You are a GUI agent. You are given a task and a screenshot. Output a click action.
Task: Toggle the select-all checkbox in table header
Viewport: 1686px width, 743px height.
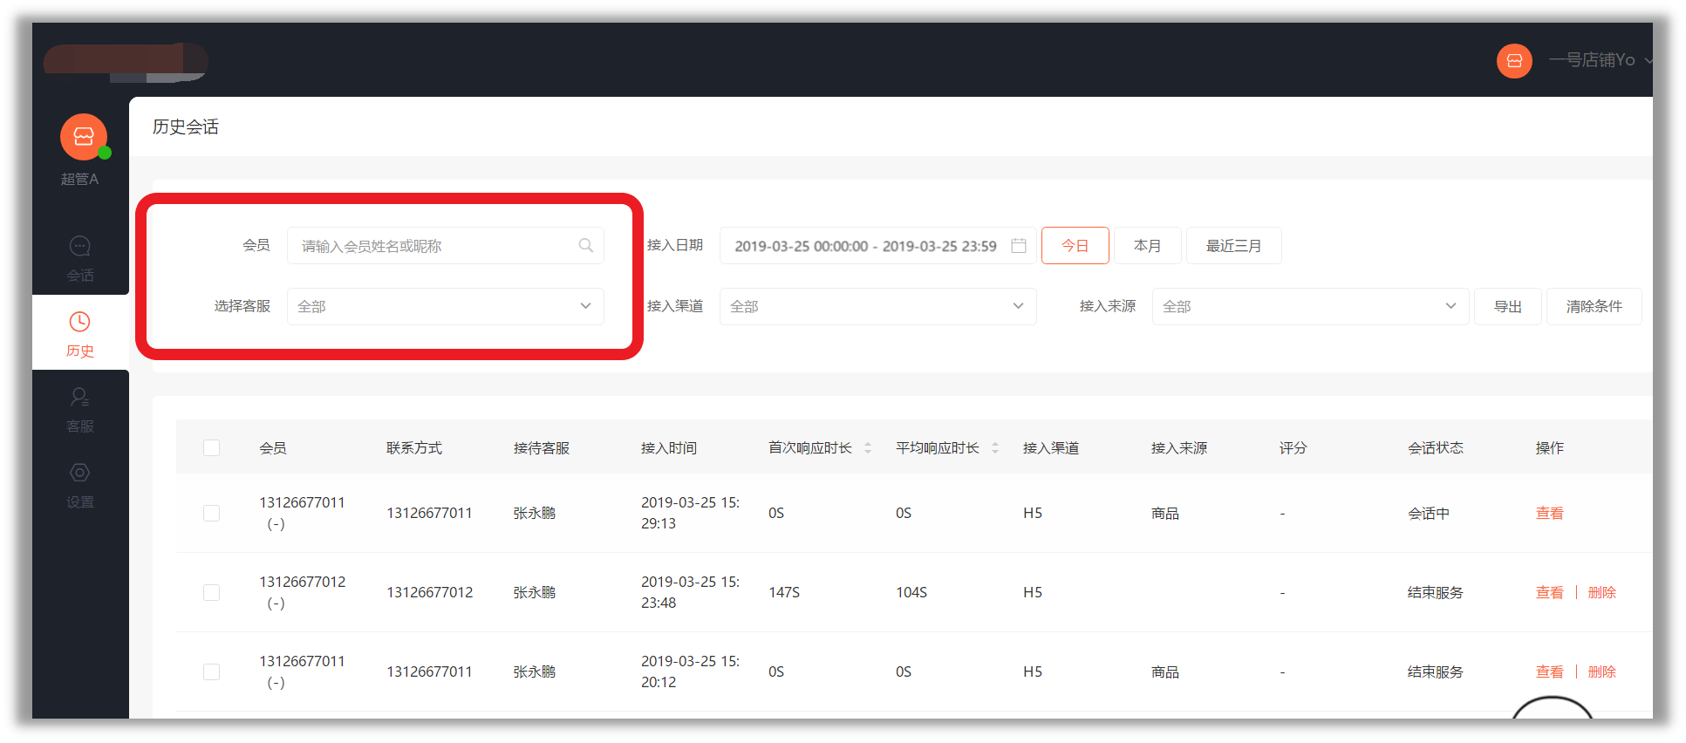coord(211,448)
